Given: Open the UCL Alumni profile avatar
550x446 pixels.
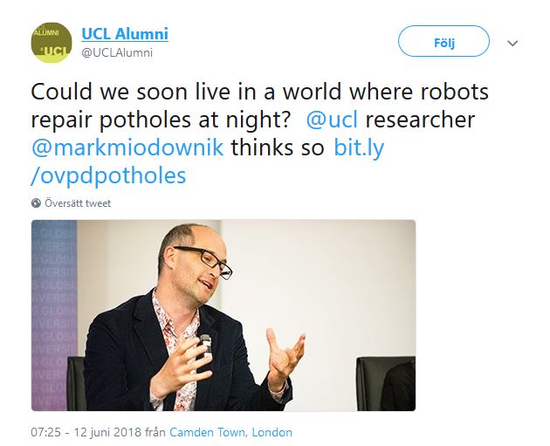Looking at the screenshot, I should pyautogui.click(x=52, y=43).
